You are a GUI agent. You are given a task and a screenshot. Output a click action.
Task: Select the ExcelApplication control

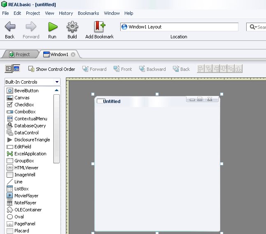(26, 154)
